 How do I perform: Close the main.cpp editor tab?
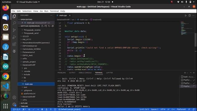[x=70, y=15]
